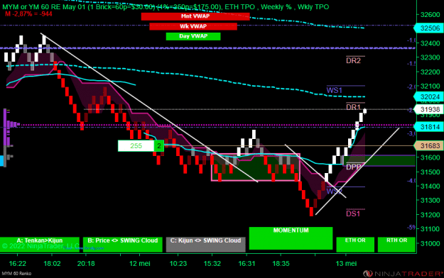Click the 18:35 time axis label
This screenshot has width=444, height=278.
(x=281, y=264)
